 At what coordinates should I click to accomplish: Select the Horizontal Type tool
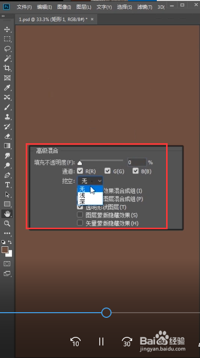(7, 185)
